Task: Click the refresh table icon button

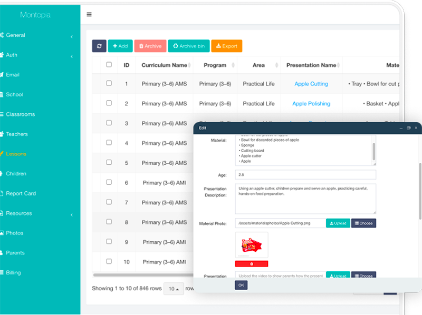Action: 99,46
